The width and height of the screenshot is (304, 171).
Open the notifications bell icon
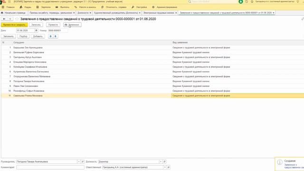point(241,1)
